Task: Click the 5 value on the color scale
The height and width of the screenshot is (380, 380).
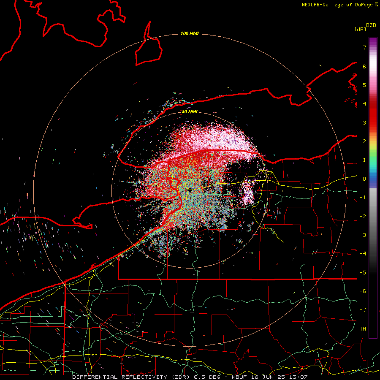Action: point(364,85)
